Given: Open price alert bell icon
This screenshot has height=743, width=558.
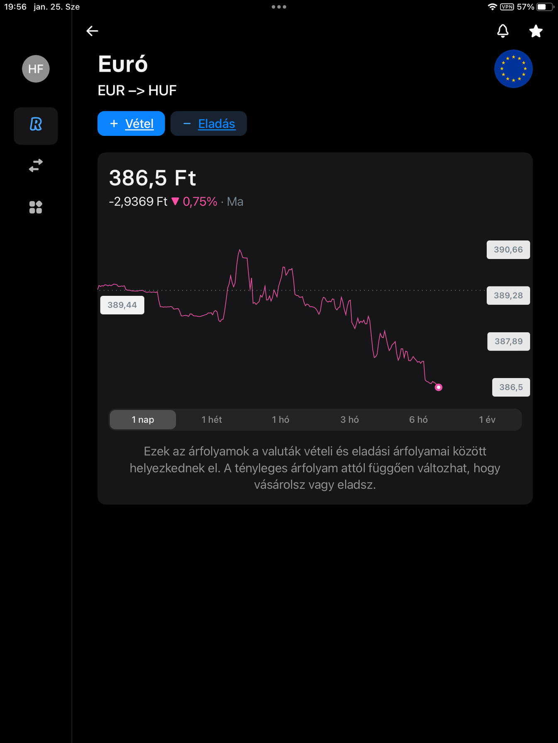Looking at the screenshot, I should pos(503,31).
